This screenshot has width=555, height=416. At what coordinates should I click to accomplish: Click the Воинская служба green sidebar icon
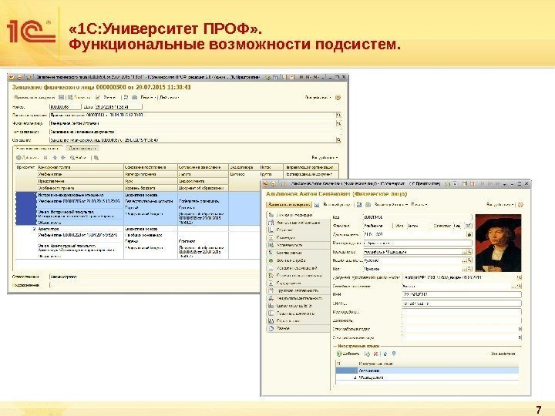tap(271, 260)
